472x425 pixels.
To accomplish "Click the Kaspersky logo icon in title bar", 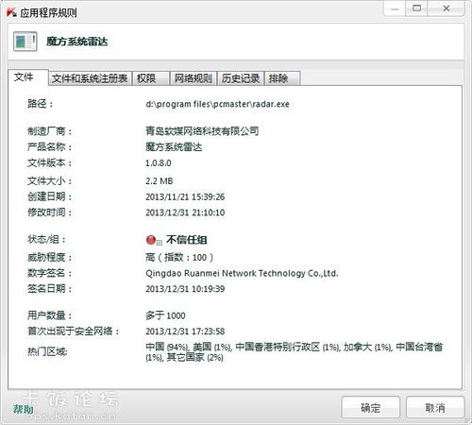I will click(x=11, y=12).
